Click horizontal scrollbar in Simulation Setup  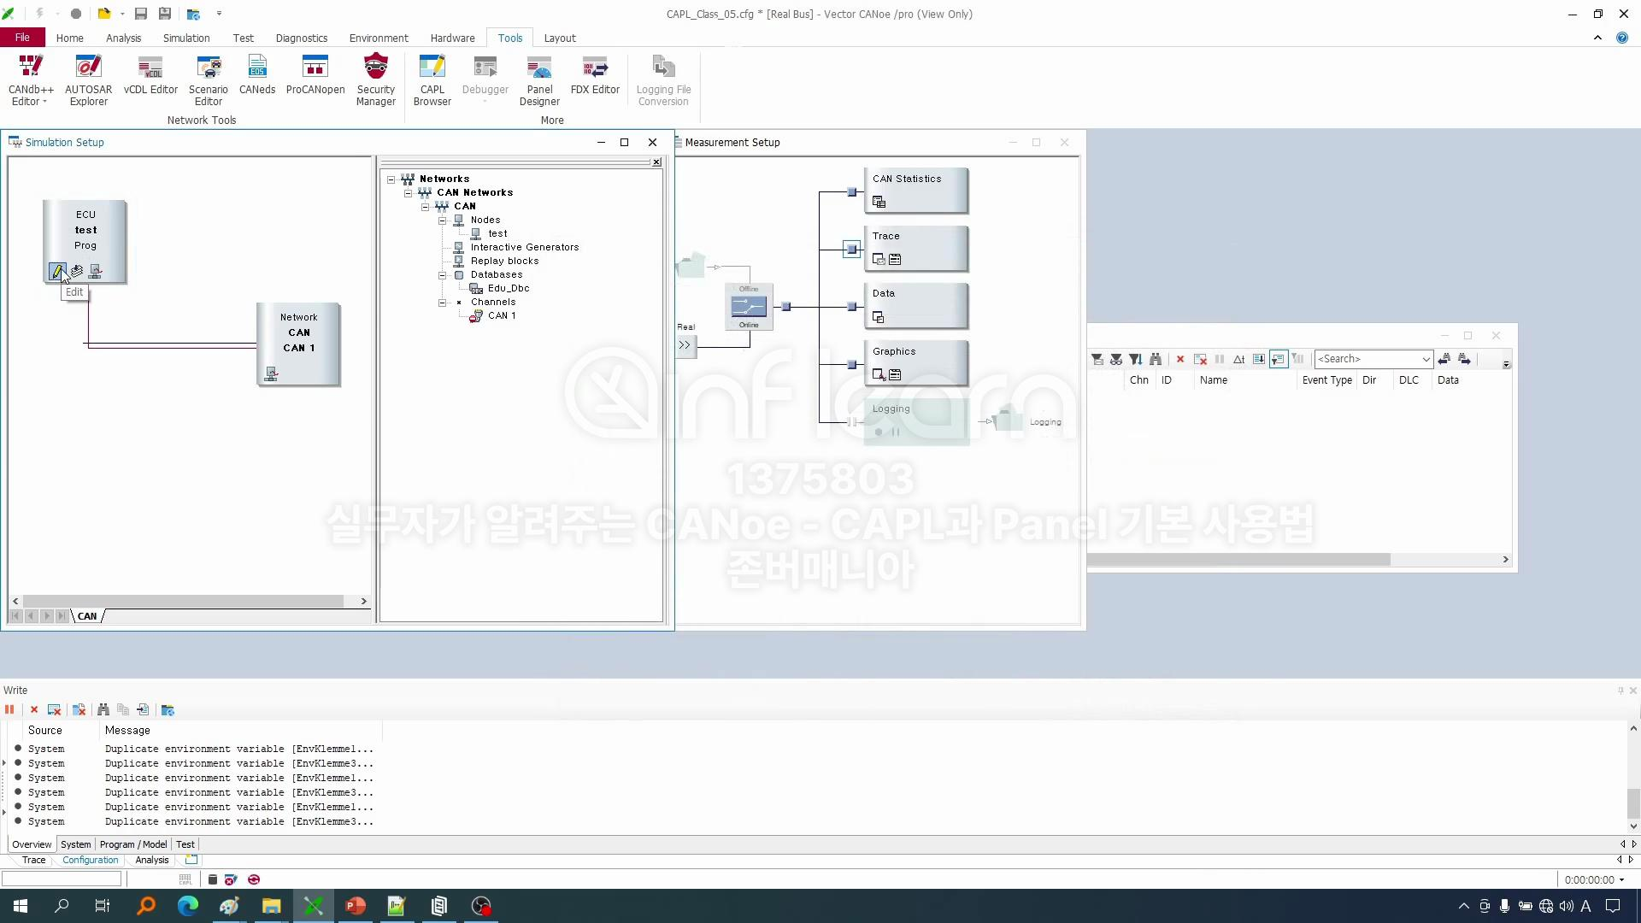pos(183,601)
